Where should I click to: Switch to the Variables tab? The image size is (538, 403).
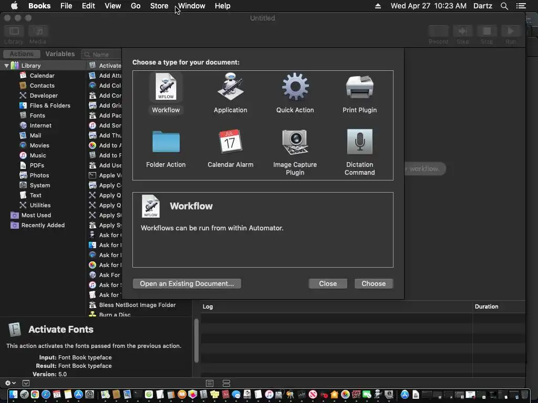coord(60,54)
